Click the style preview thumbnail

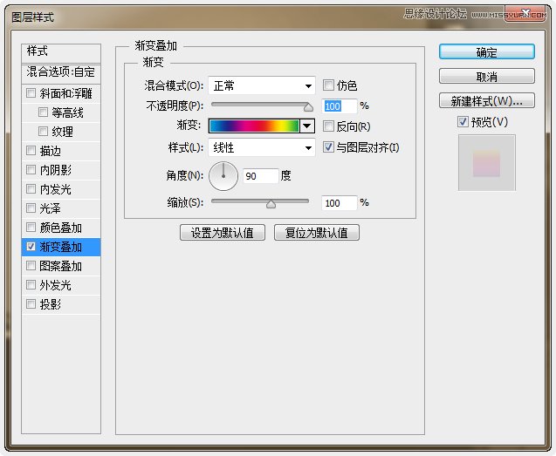(486, 163)
